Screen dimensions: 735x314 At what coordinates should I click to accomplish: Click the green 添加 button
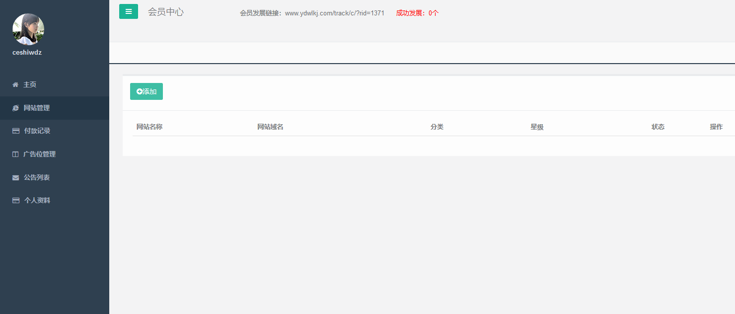pos(147,91)
